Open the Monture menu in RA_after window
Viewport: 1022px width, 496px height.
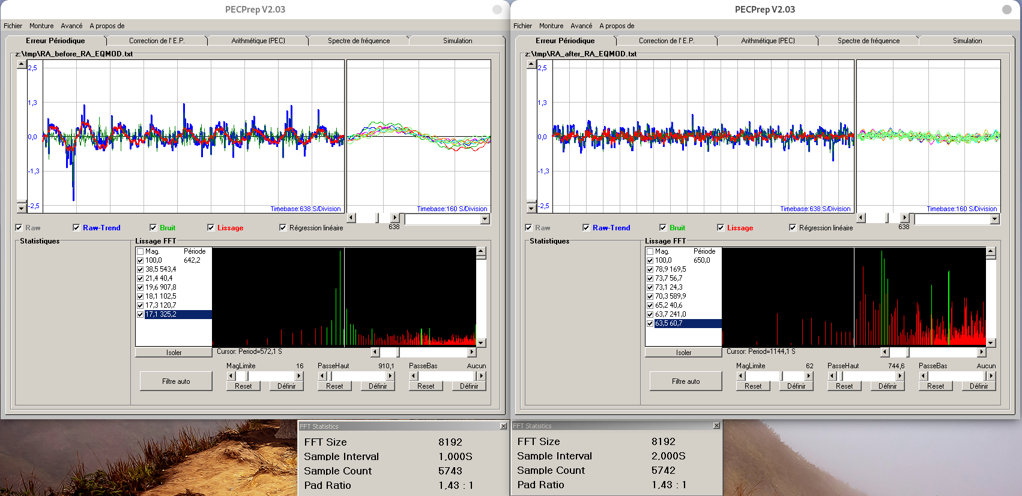551,26
